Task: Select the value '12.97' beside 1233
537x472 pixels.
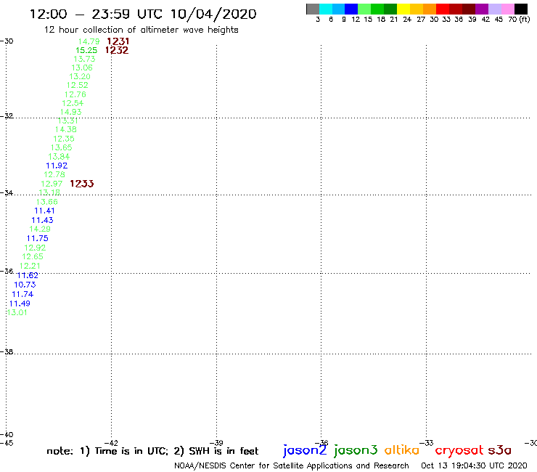Action: click(x=52, y=184)
